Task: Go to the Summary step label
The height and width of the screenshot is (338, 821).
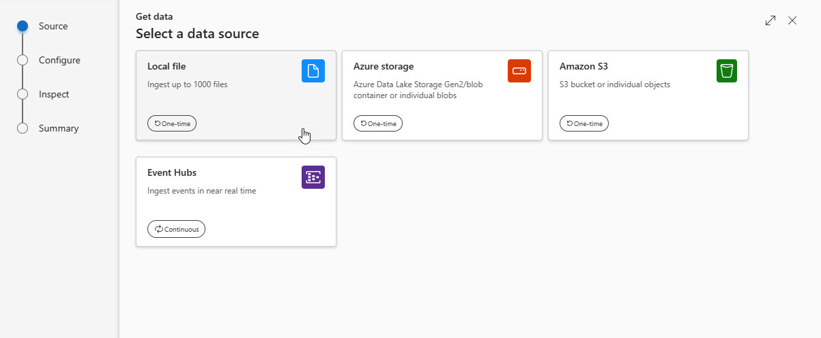Action: tap(59, 128)
